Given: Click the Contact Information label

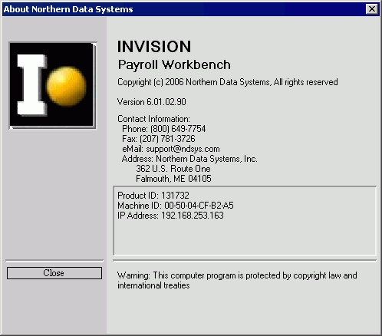Looking at the screenshot, I should tap(153, 119).
